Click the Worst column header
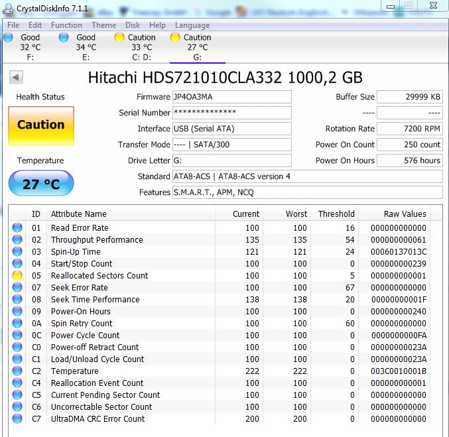 pyautogui.click(x=287, y=214)
